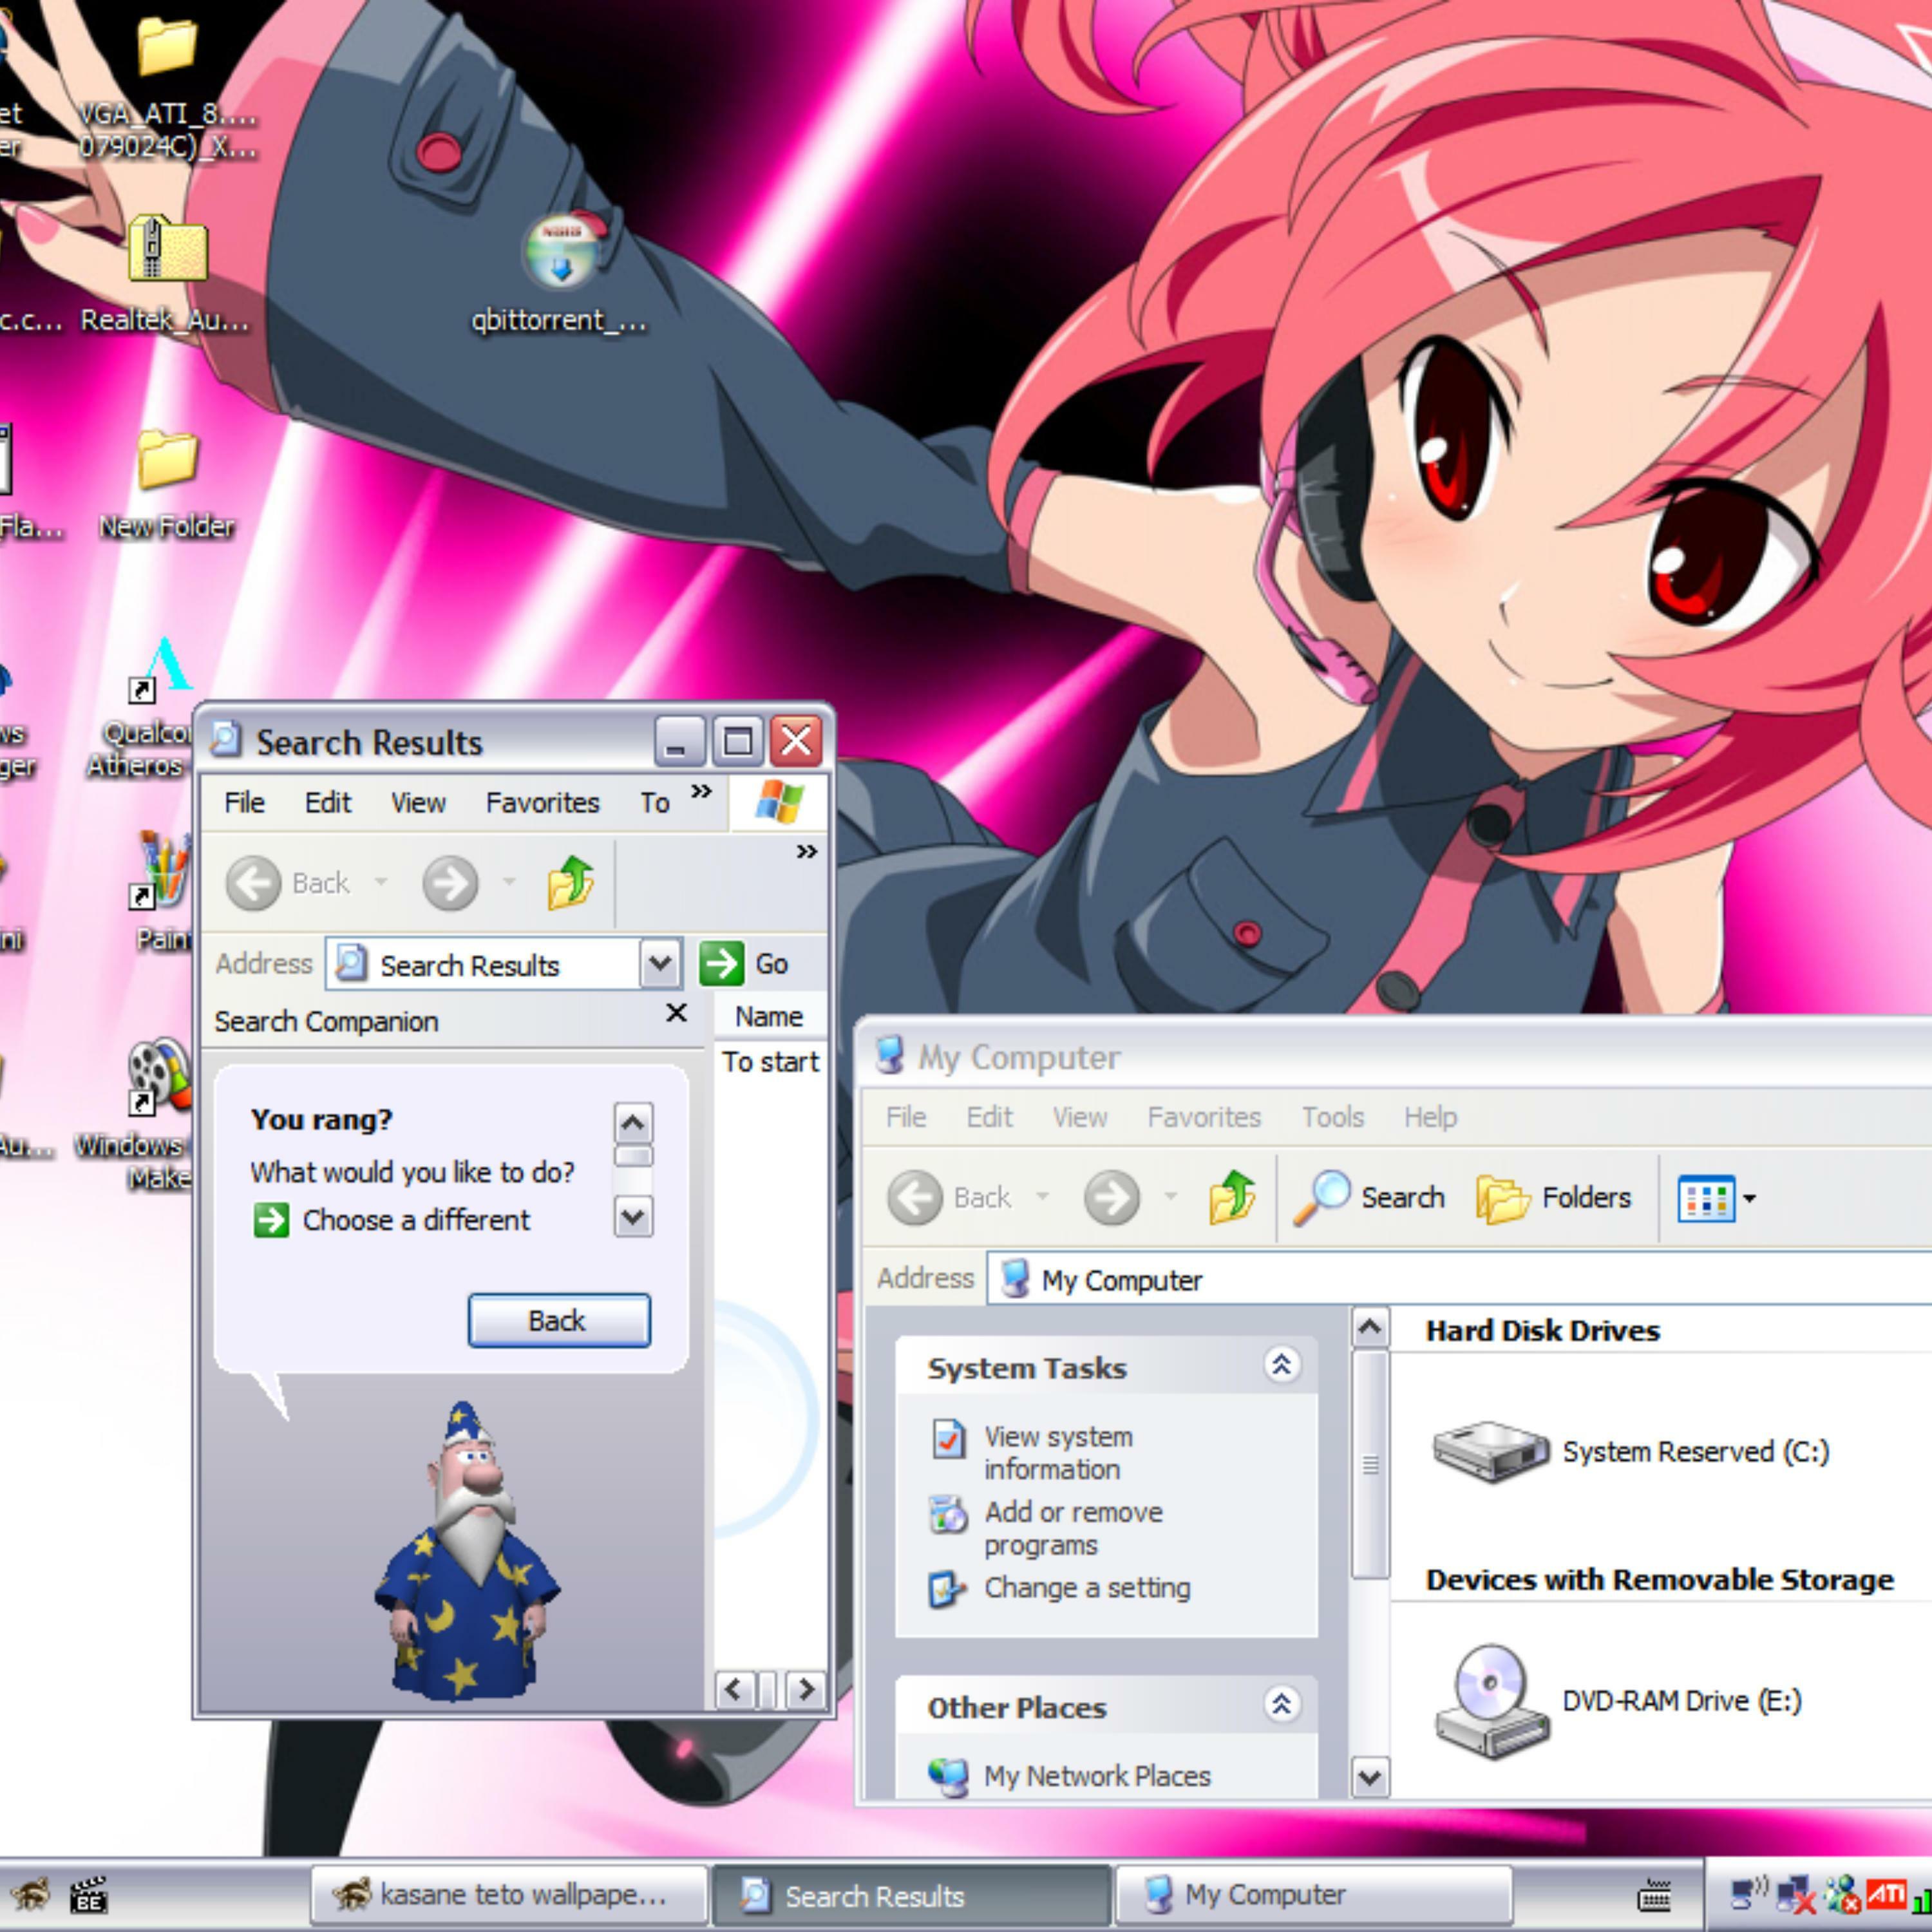Screen dimensions: 1932x1932
Task: Open Views dropdown arrow in My Computer
Action: coord(1749,1198)
